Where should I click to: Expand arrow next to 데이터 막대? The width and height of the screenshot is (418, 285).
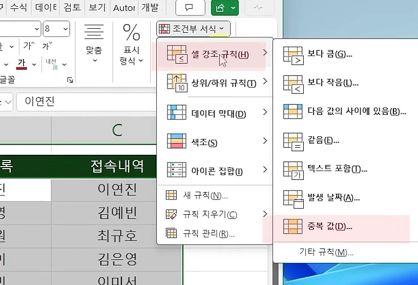265,112
